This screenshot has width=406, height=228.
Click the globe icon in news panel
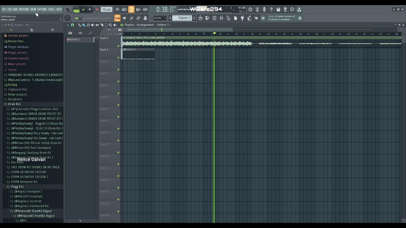300,18
